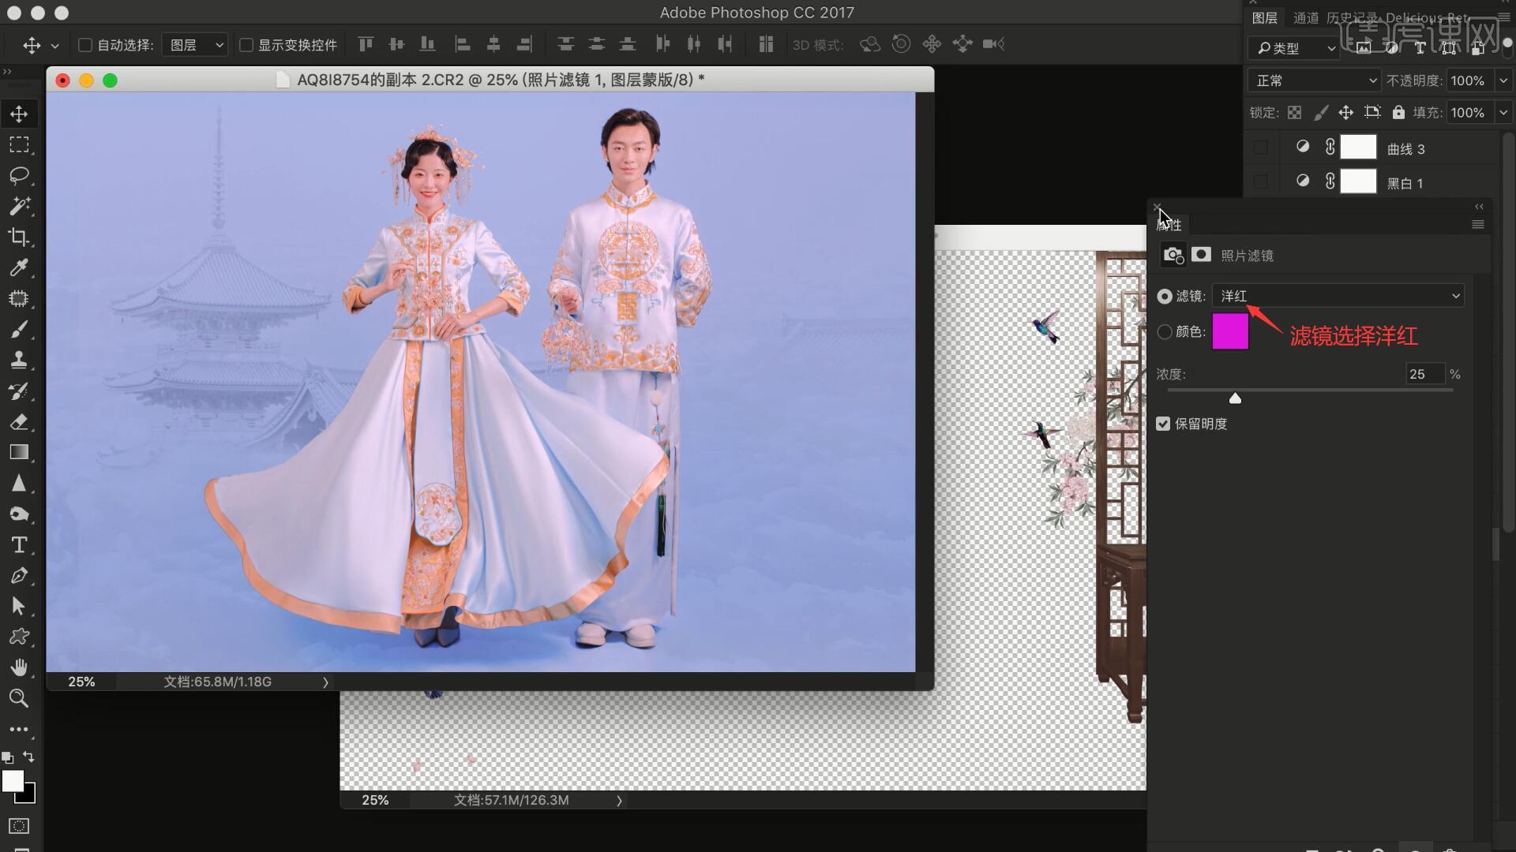Open the 正常 blend mode dropdown

tap(1314, 80)
